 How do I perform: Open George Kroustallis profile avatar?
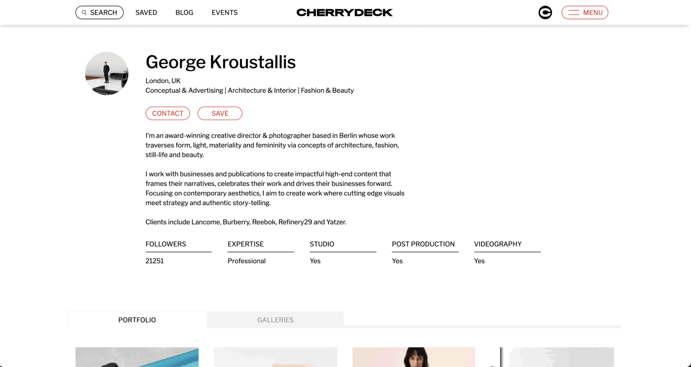tap(107, 73)
